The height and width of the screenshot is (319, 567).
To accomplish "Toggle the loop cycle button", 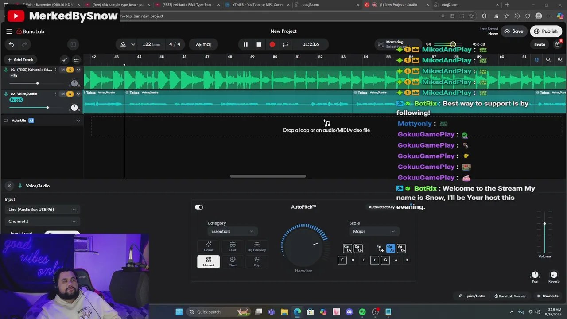I will click(285, 44).
